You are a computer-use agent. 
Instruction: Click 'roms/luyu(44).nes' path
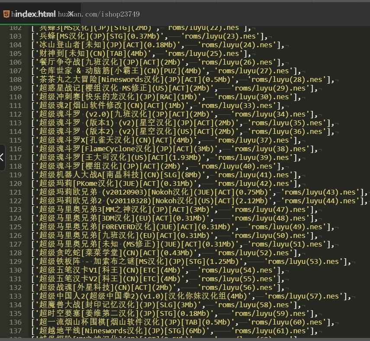pyautogui.click(x=322, y=201)
